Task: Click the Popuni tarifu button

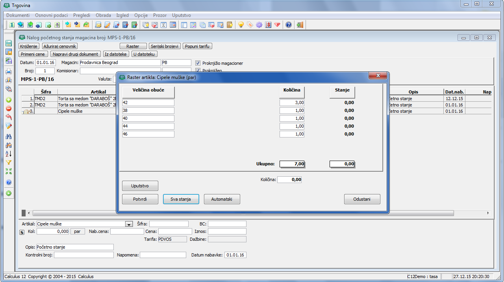Action: (198, 46)
